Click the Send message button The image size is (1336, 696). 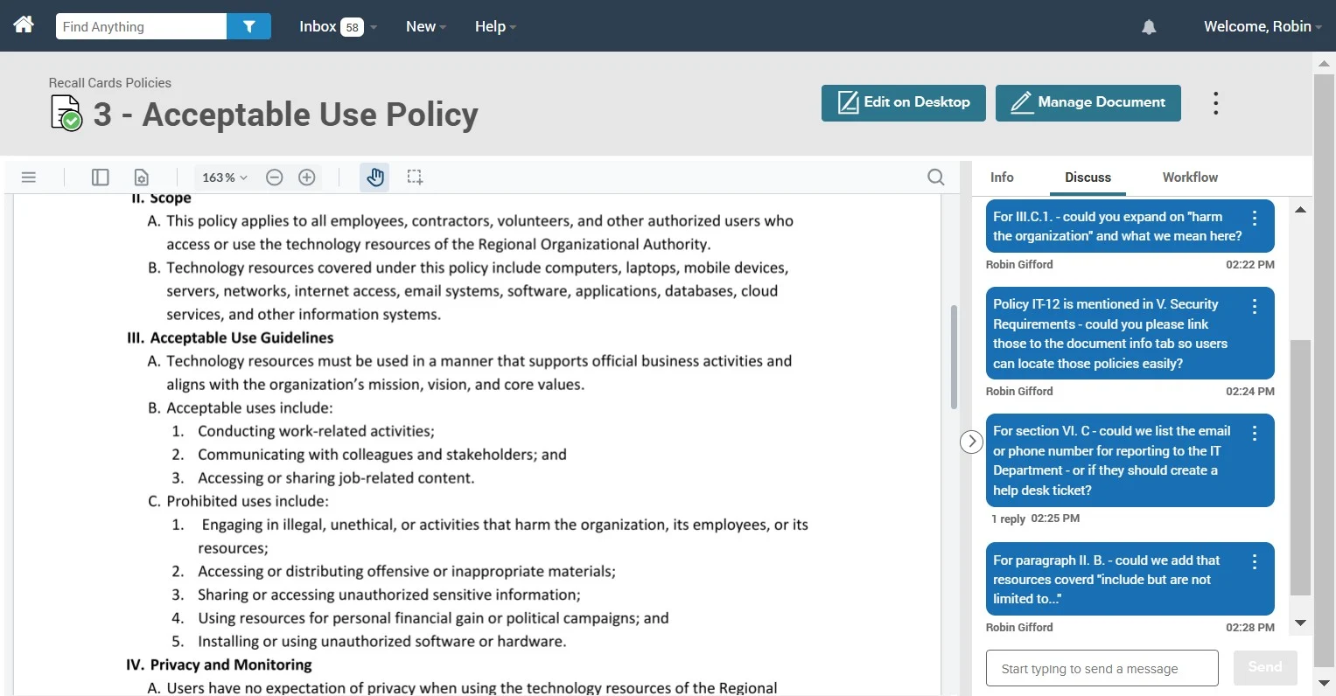1265,667
